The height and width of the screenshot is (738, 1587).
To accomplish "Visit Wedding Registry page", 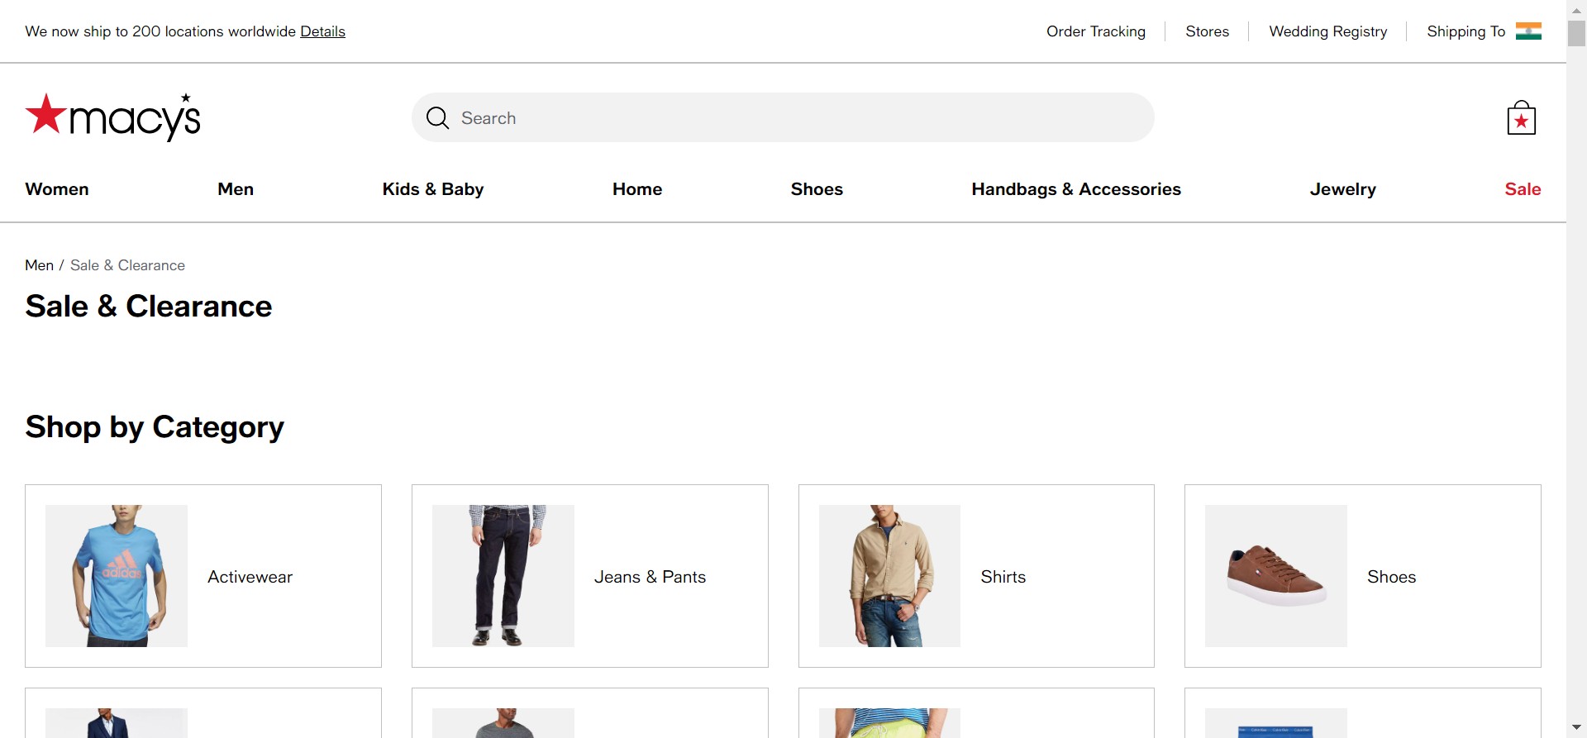I will tap(1327, 31).
